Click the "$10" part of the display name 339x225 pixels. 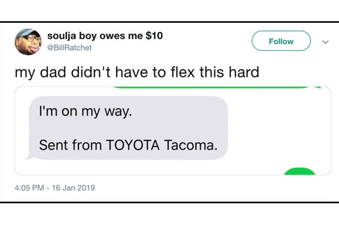(154, 36)
